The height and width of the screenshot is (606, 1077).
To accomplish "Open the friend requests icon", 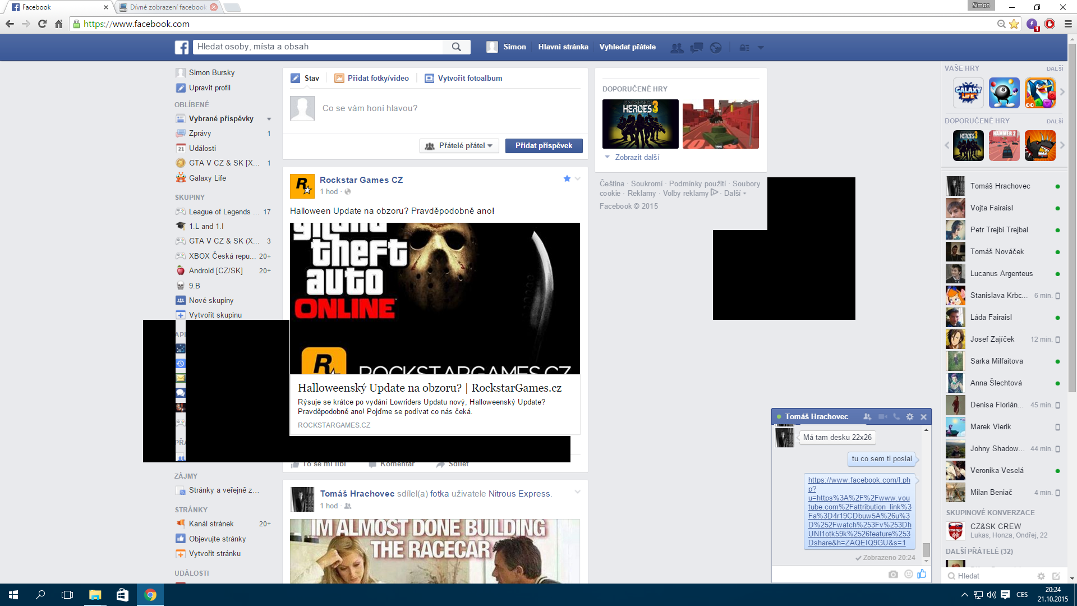I will click(677, 48).
